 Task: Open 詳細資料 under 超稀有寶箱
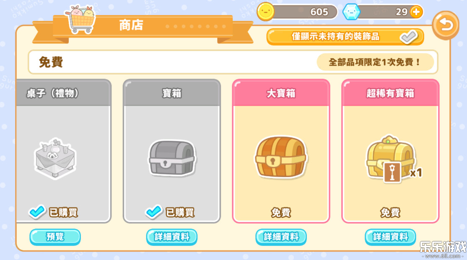tap(390, 237)
